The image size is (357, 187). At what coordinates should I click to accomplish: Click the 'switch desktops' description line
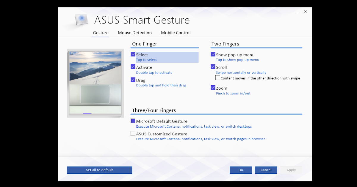coord(194,126)
